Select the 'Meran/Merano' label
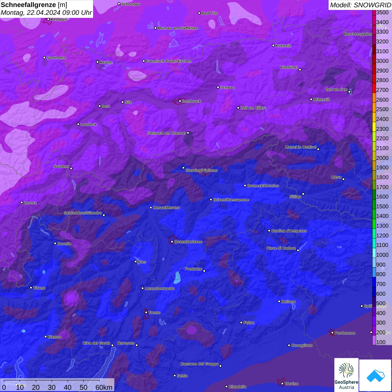 pos(166,207)
